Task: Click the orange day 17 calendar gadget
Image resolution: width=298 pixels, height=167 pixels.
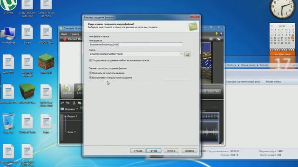Action: pyautogui.click(x=283, y=60)
